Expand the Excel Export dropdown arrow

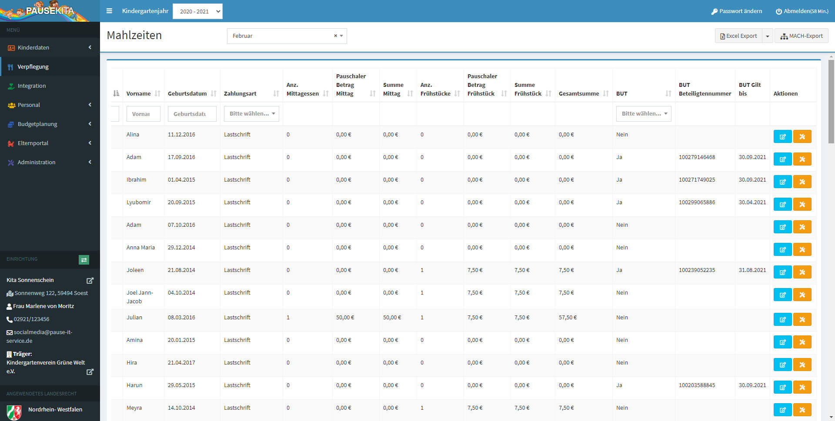[x=768, y=36]
